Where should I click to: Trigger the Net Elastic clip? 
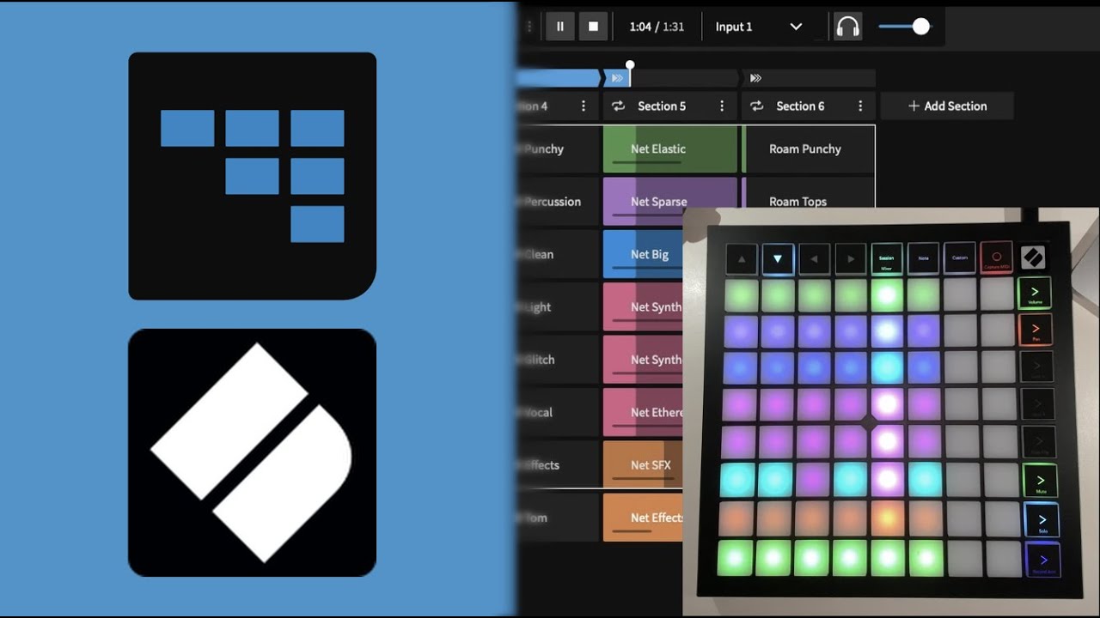(670, 148)
